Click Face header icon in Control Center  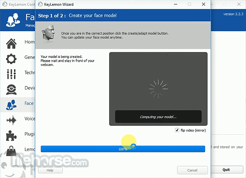[13, 20]
